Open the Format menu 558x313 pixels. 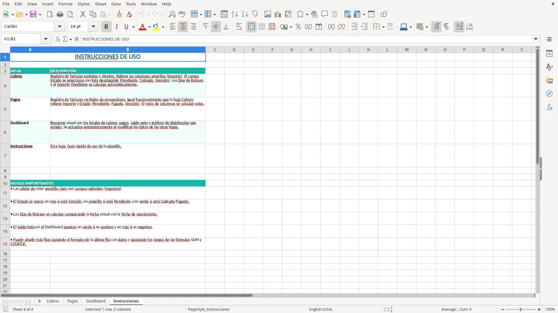pos(65,4)
